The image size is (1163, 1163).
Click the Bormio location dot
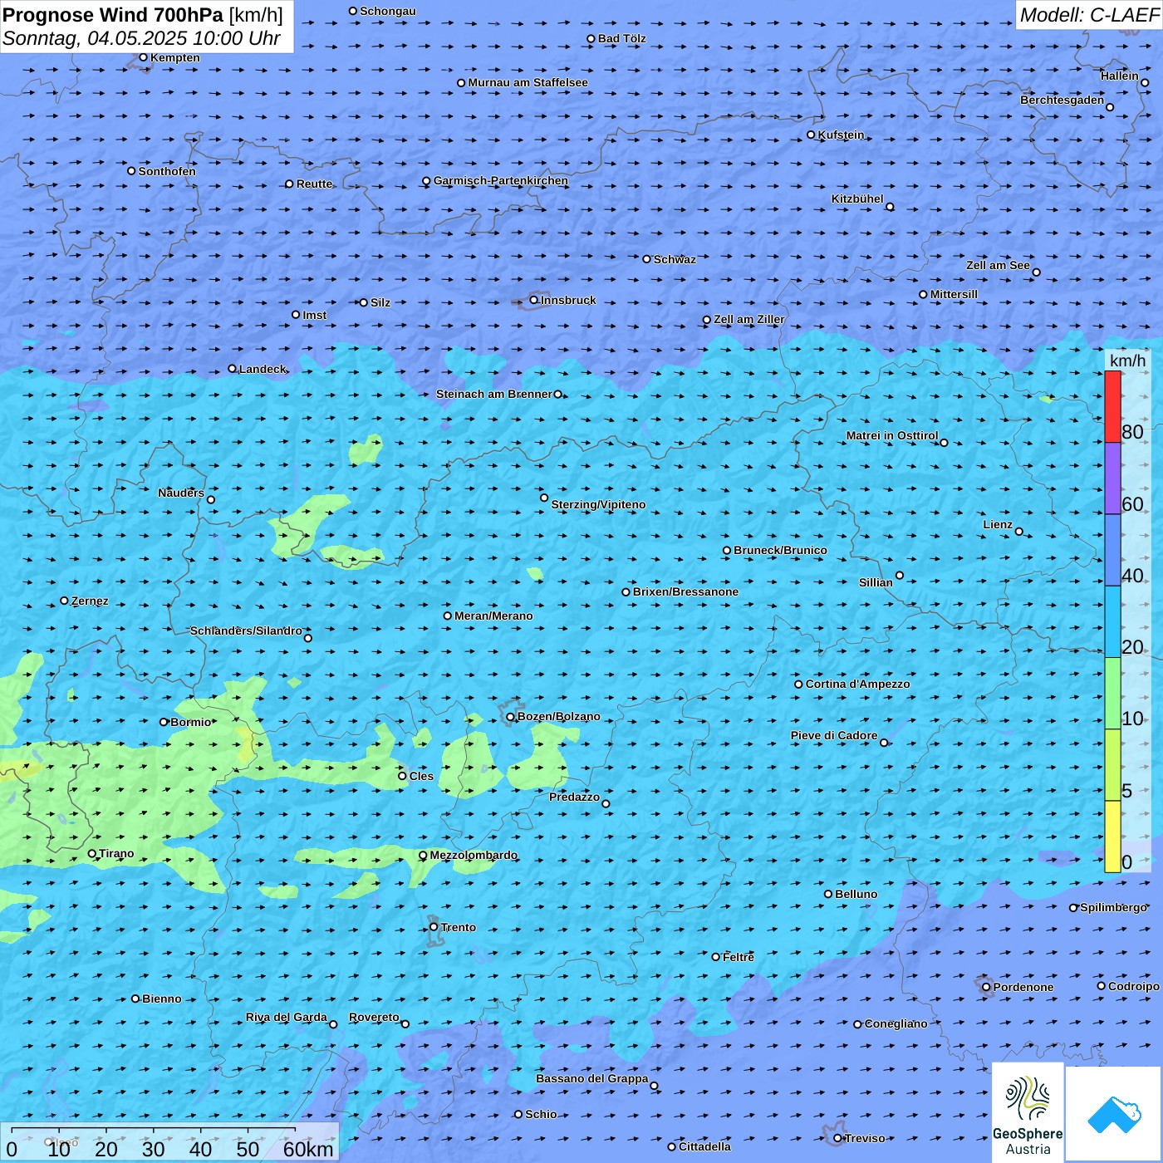point(164,722)
